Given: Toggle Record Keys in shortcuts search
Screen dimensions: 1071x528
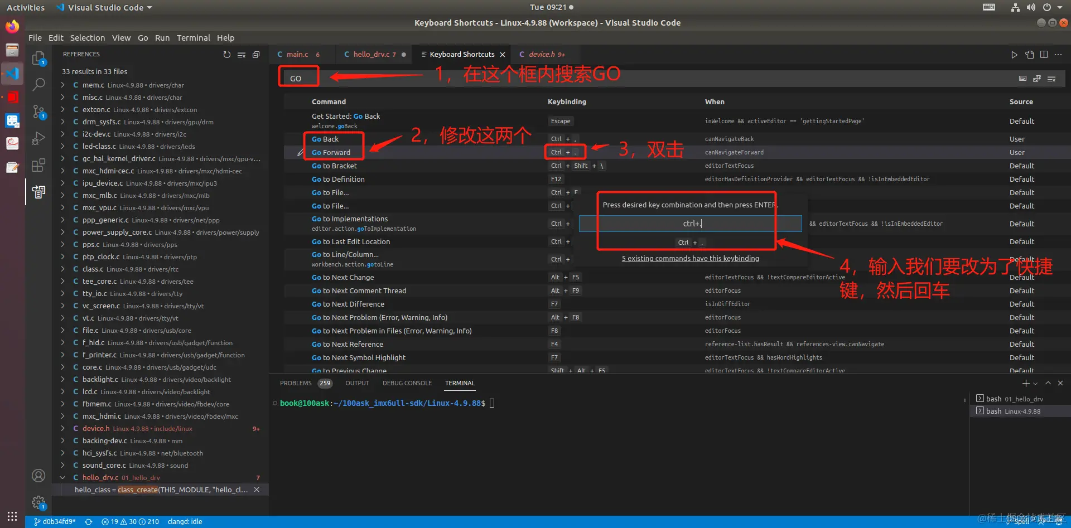Looking at the screenshot, I should coord(1022,79).
